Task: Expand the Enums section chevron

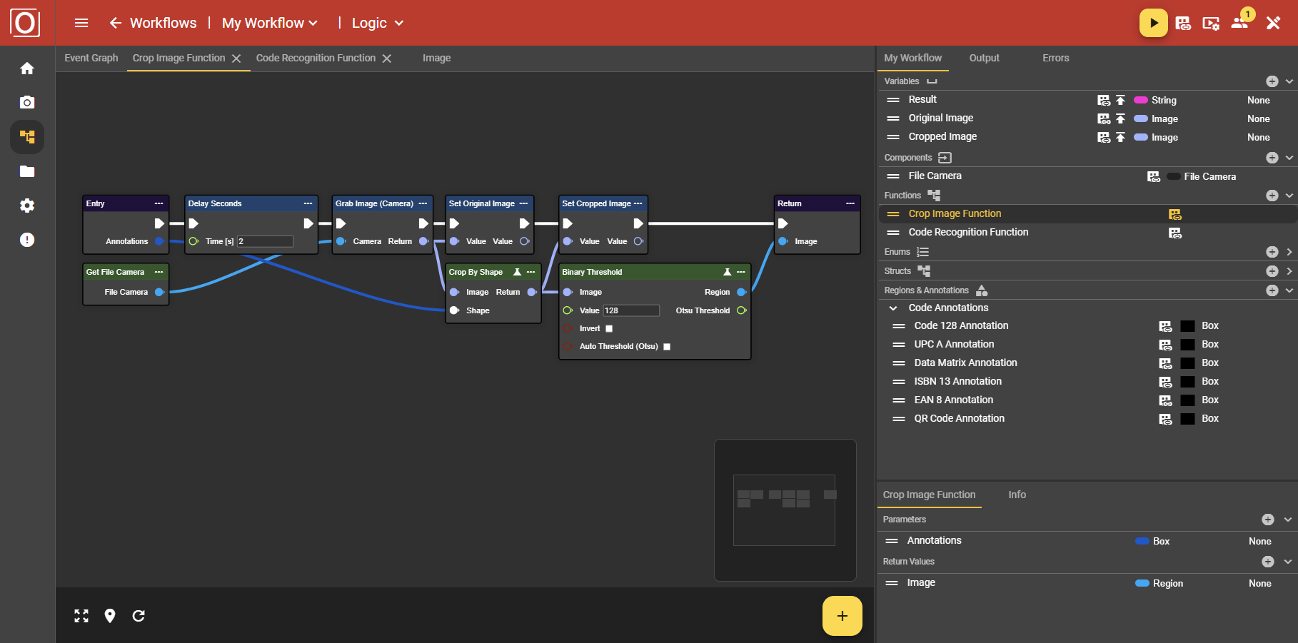Action: click(x=1289, y=252)
